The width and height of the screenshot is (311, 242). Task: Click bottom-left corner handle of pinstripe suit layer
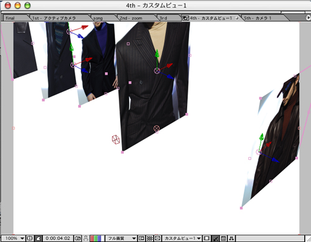123,152
